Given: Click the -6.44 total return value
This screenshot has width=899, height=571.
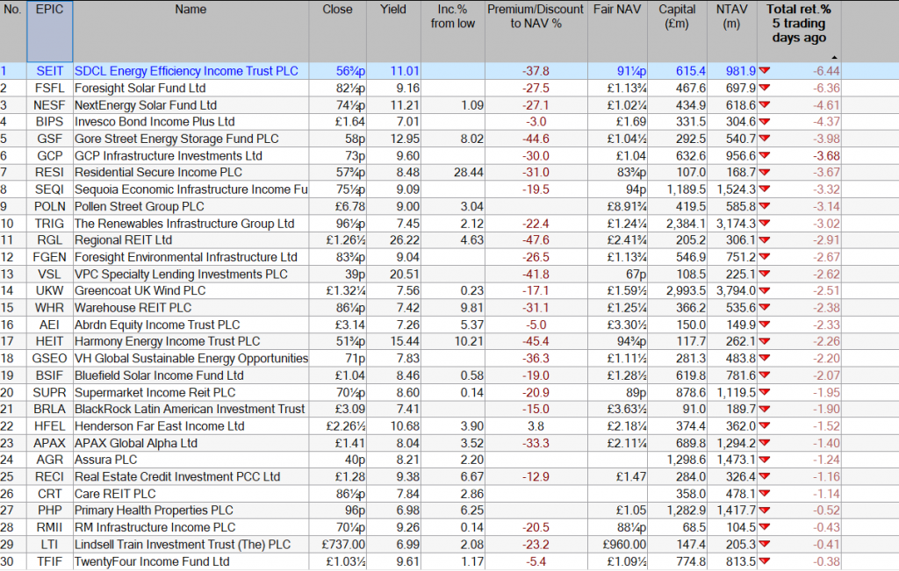Looking at the screenshot, I should click(825, 71).
